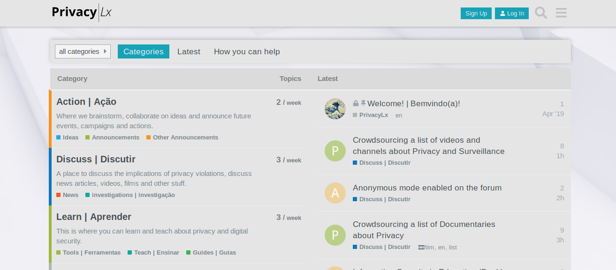
Task: Open the Ideas subcategory
Action: pos(70,138)
